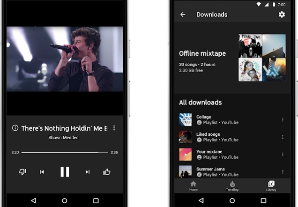Open Downloads settings gear
This screenshot has height=207, width=298.
click(282, 15)
